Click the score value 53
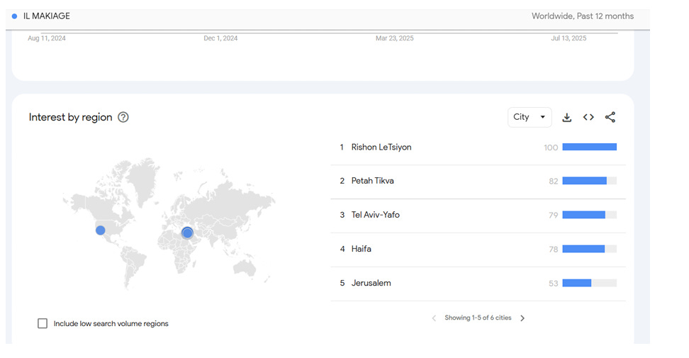This screenshot has height=358, width=689. pyautogui.click(x=553, y=284)
